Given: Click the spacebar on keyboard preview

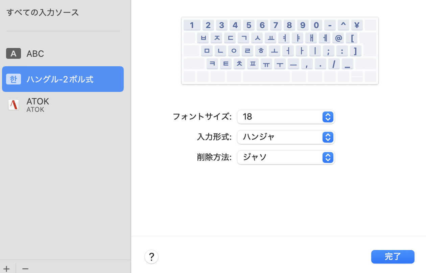Looking at the screenshot, I should (266, 77).
